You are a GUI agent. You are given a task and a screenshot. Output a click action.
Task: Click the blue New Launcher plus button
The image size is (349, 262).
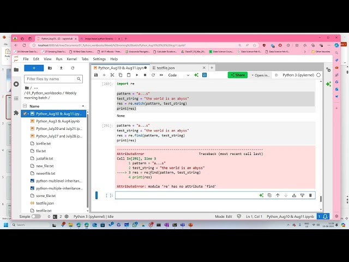pyautogui.click(x=34, y=68)
